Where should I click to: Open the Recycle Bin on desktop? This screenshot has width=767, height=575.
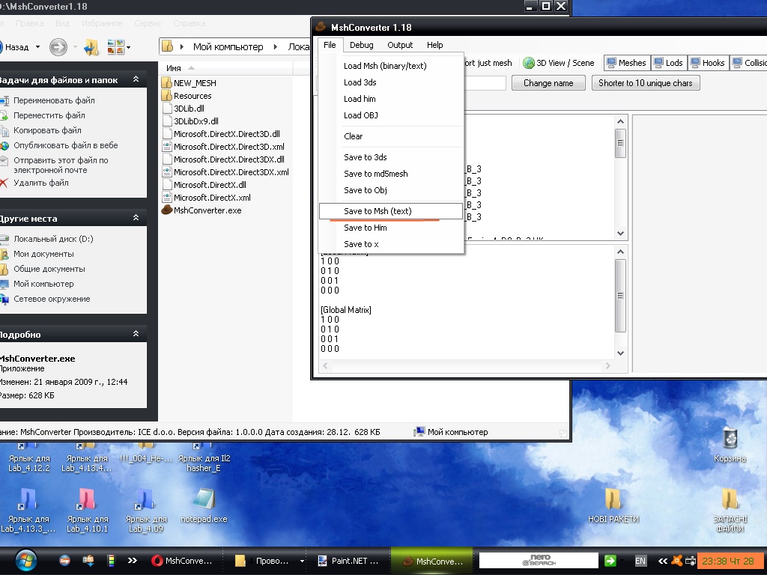coord(729,439)
